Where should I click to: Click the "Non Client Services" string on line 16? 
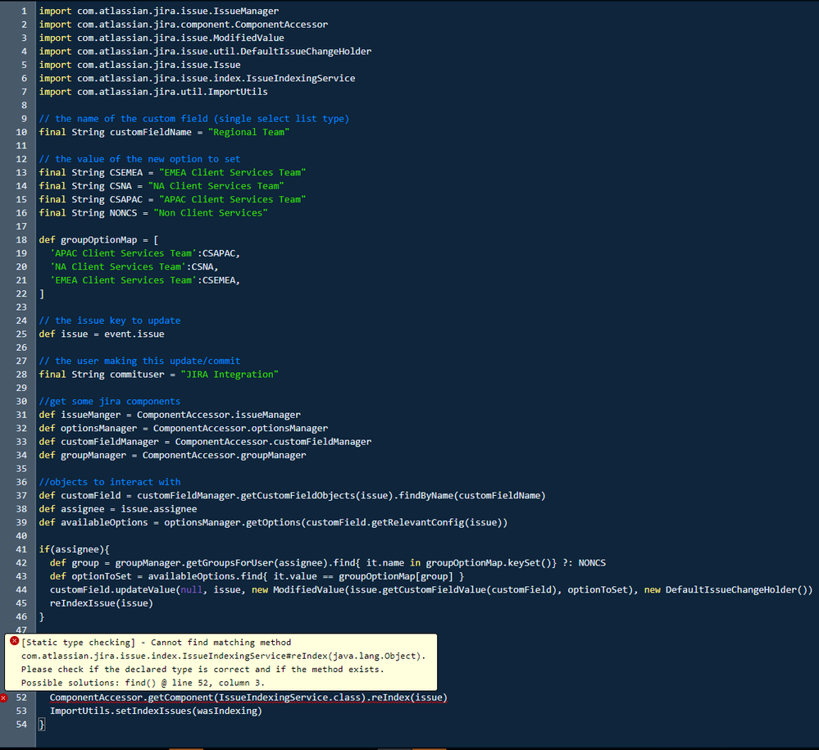tap(211, 213)
